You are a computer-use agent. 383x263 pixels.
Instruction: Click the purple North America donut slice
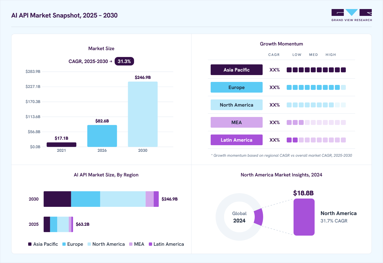tap(259, 217)
